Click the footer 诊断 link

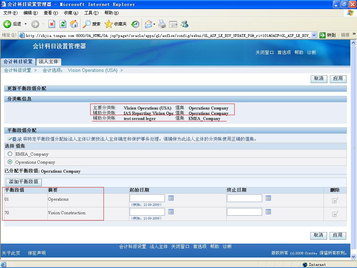(x=227, y=246)
